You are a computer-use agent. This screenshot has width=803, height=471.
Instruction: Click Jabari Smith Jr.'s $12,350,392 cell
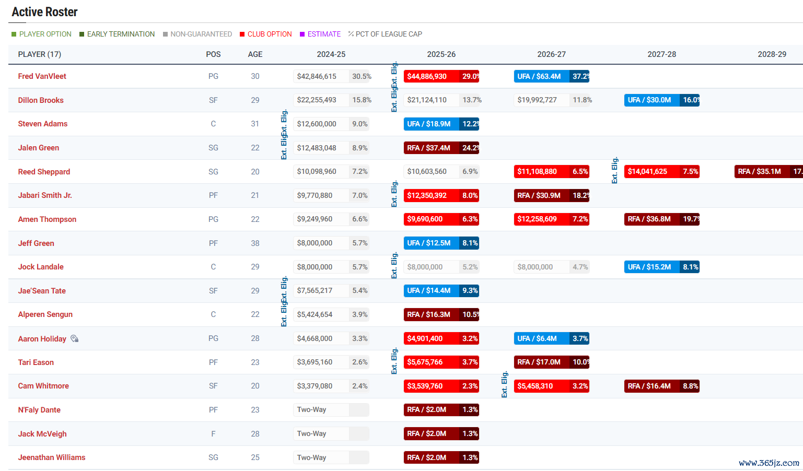441,195
